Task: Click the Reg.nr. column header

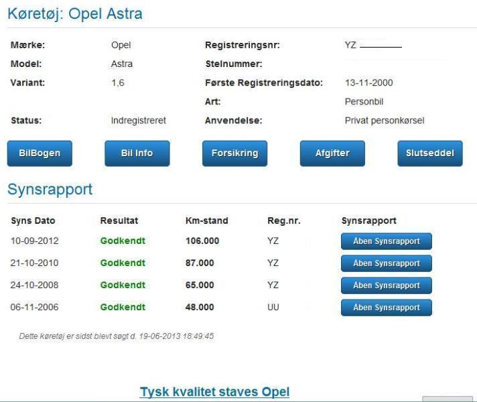Action: (x=284, y=220)
